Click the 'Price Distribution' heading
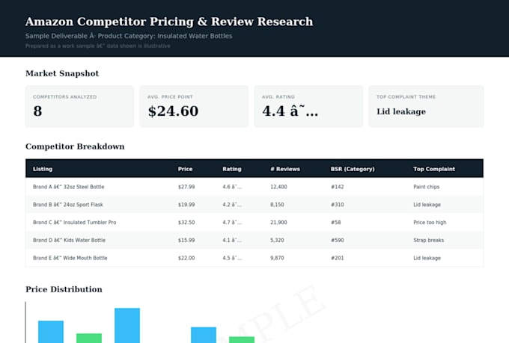509x343 pixels. (x=64, y=289)
